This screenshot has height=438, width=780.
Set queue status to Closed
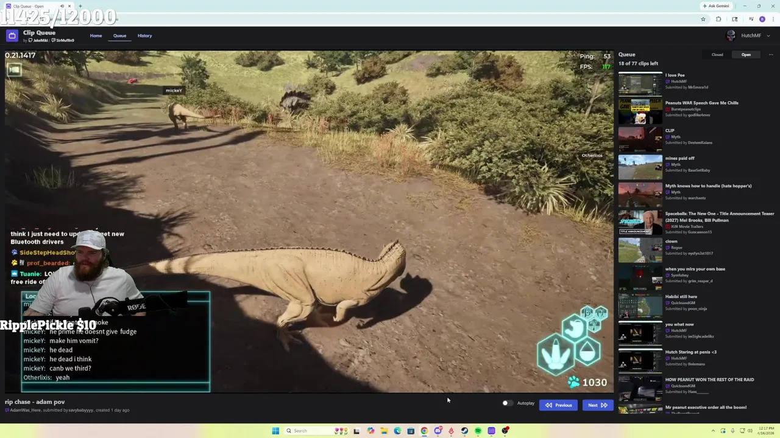click(x=717, y=55)
